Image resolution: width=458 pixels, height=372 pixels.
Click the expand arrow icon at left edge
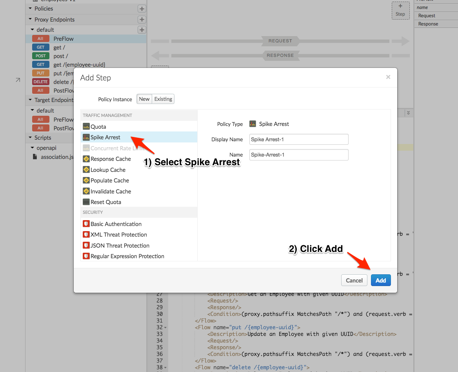point(18,80)
